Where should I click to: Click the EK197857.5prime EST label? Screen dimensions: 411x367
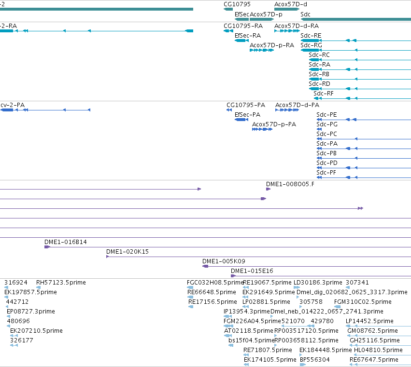[x=30, y=292]
